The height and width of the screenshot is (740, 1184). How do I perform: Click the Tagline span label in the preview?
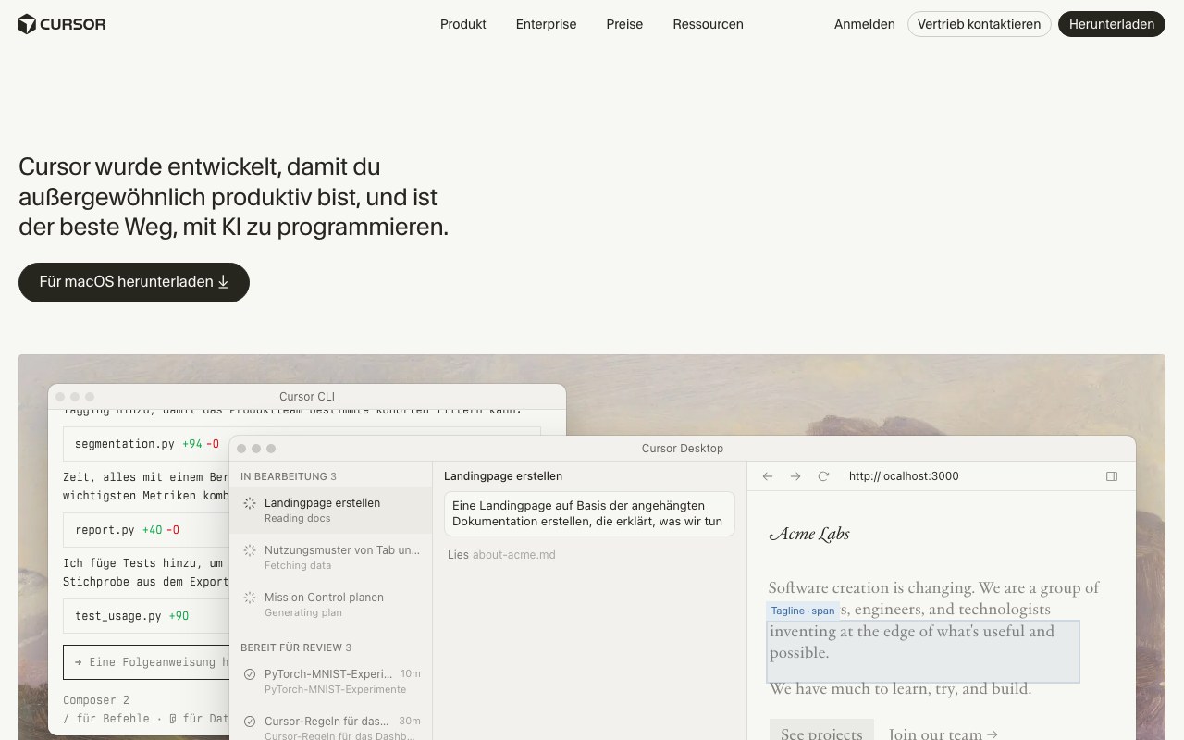(803, 610)
